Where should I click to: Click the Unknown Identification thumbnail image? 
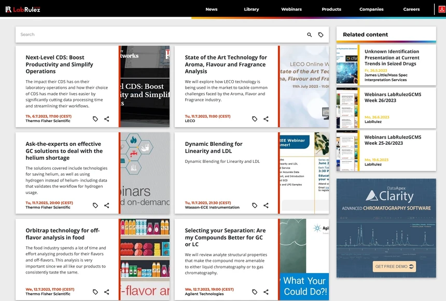click(347, 65)
